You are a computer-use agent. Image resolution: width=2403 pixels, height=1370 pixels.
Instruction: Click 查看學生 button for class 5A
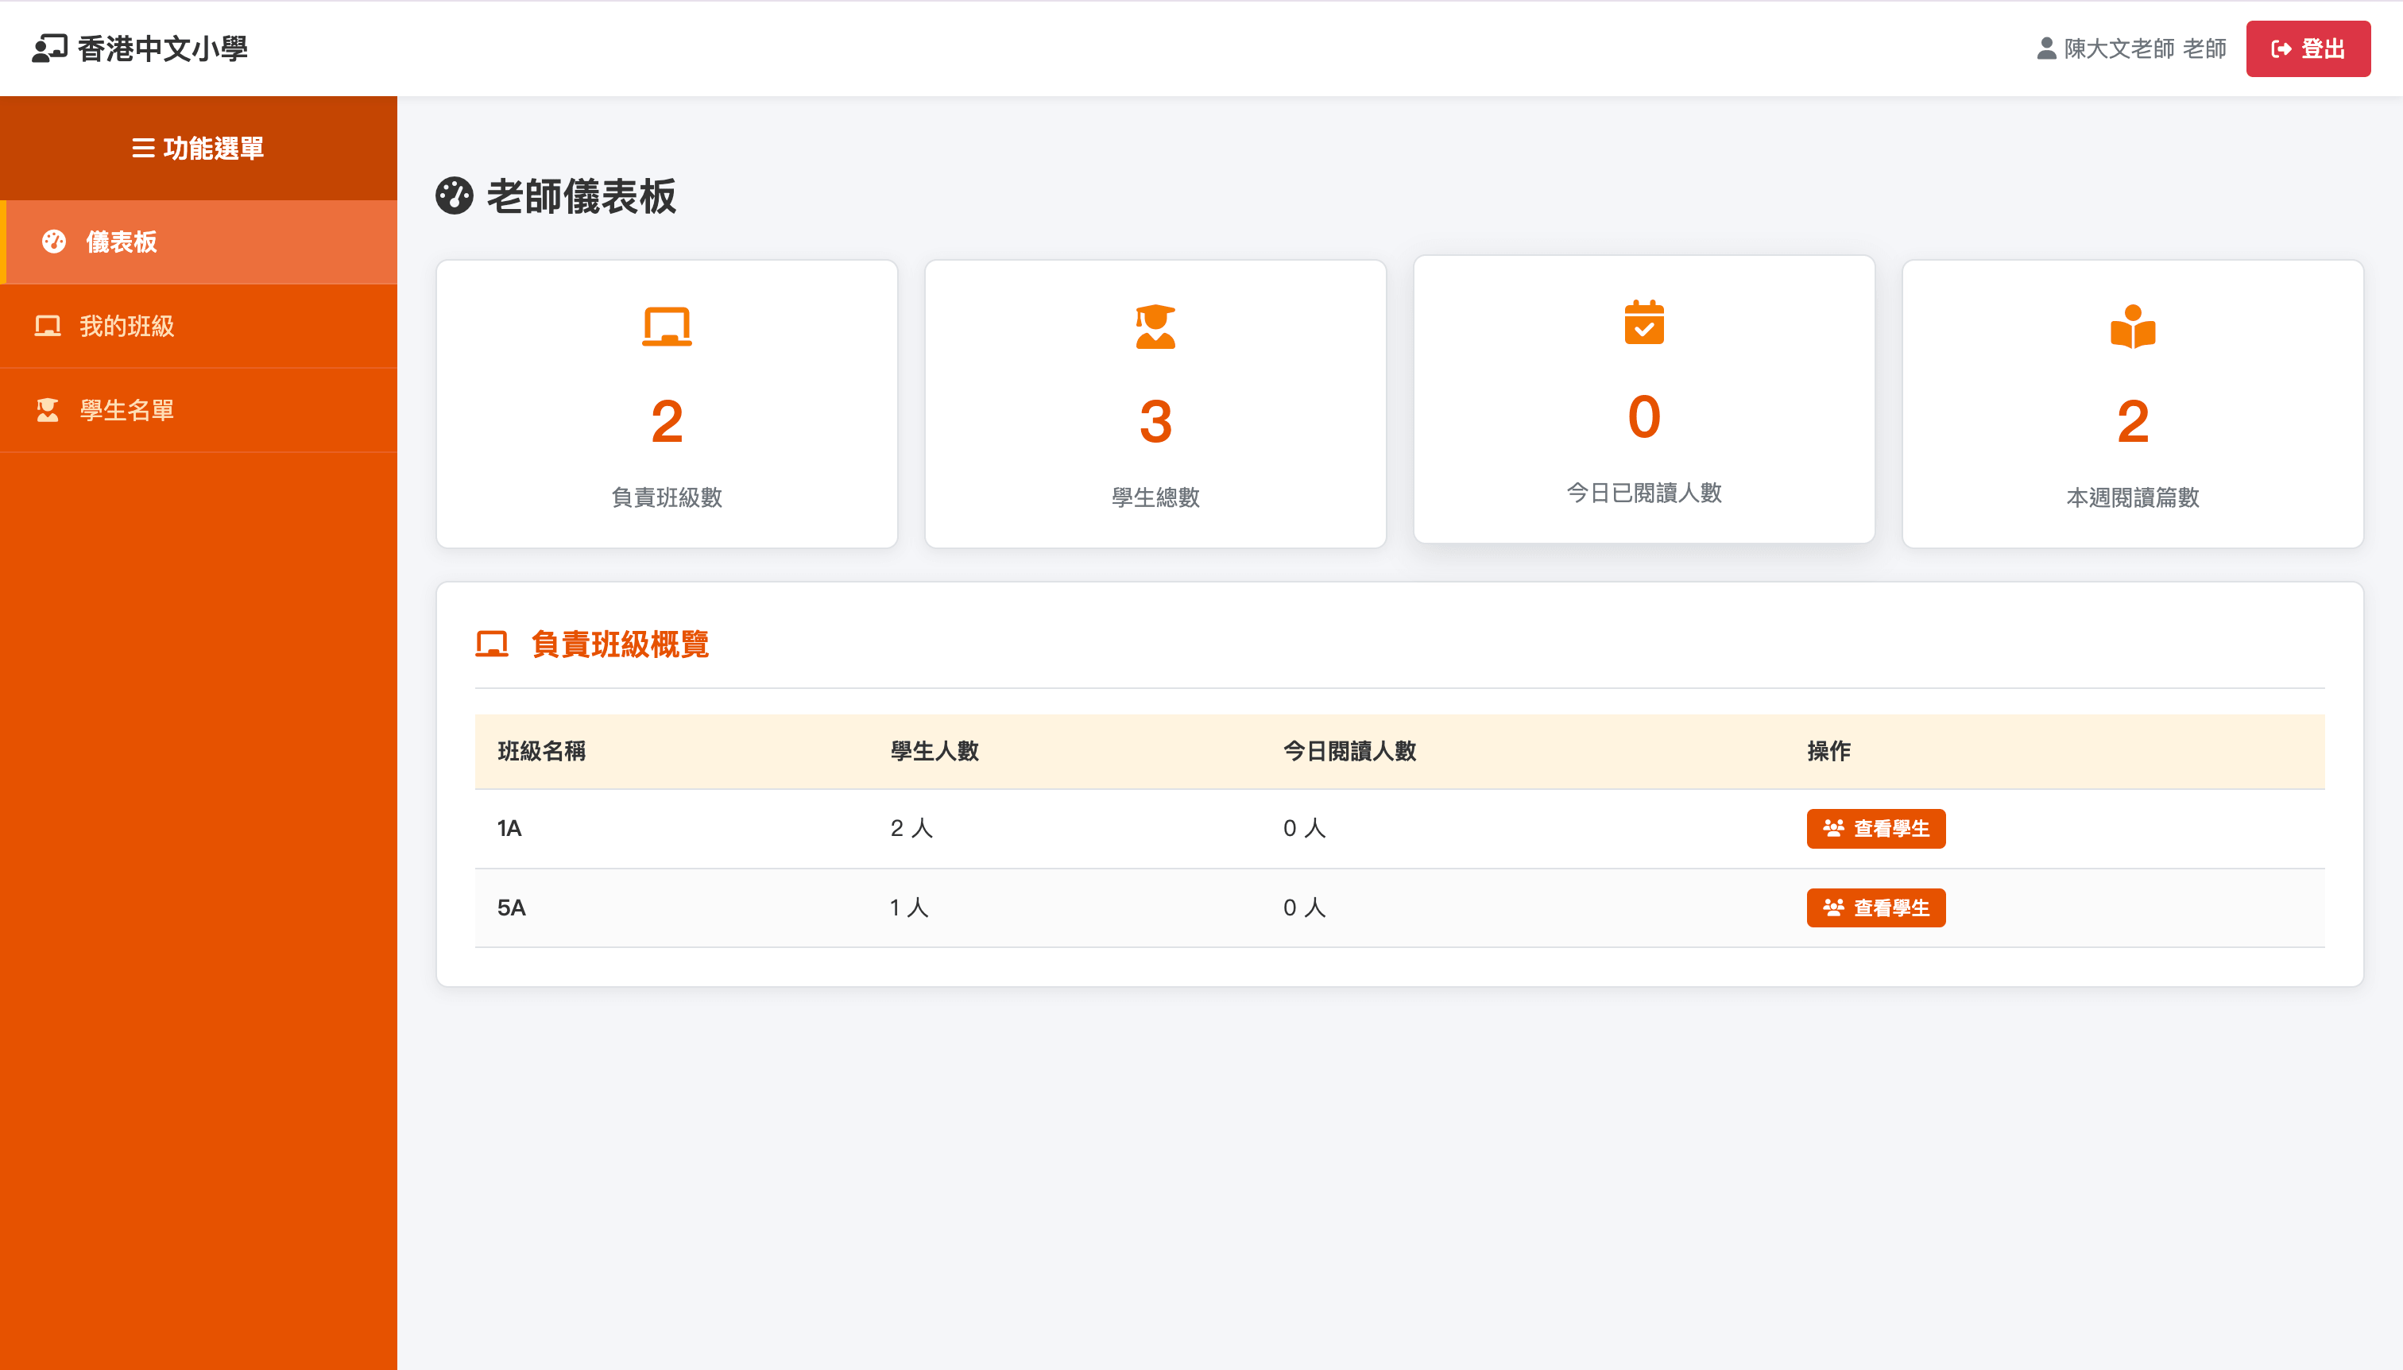(x=1875, y=908)
